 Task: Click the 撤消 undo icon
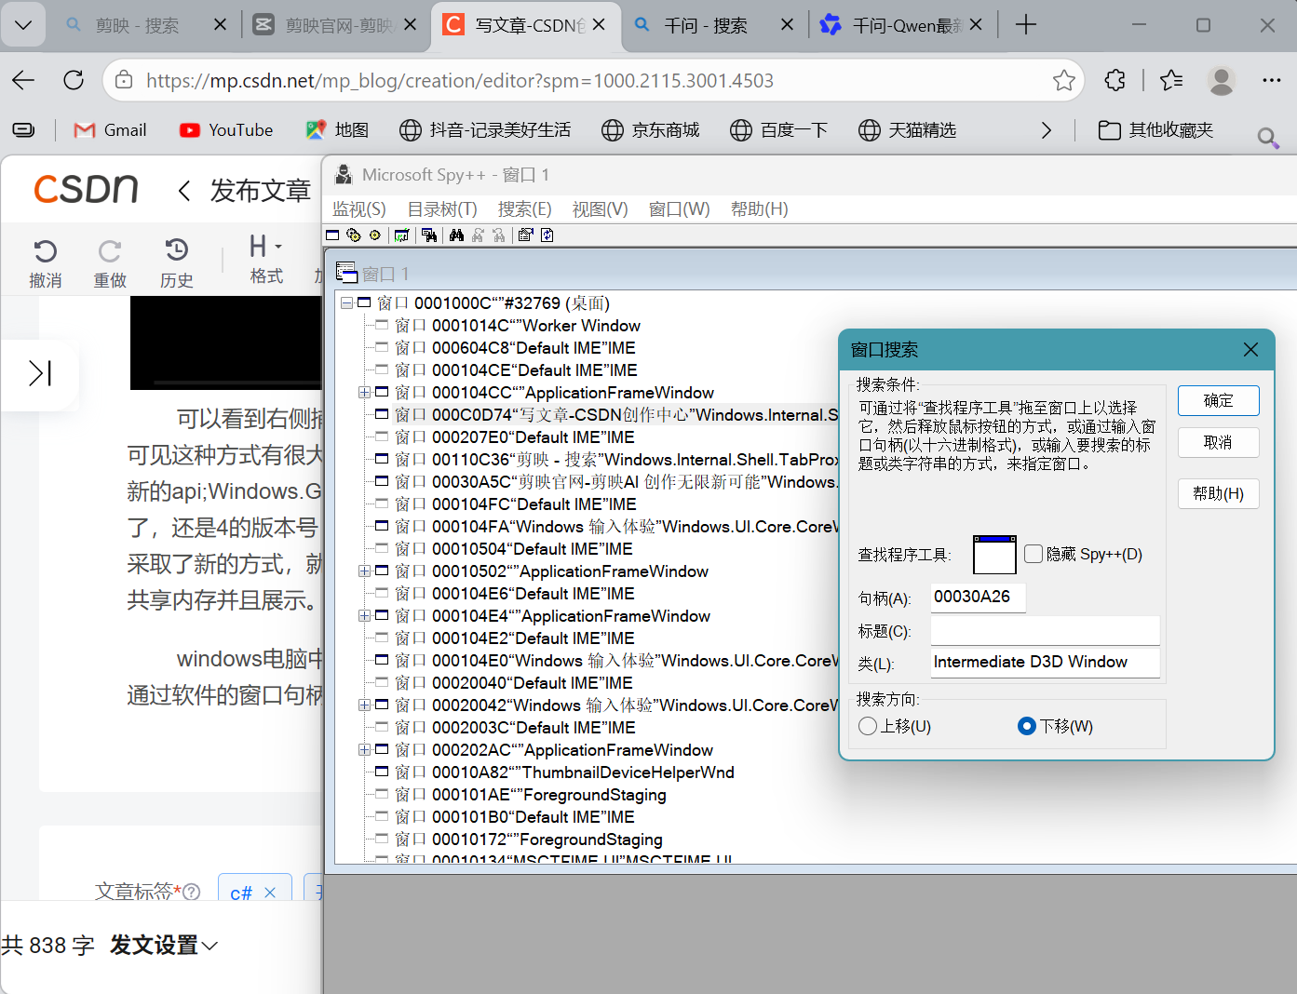tap(46, 251)
